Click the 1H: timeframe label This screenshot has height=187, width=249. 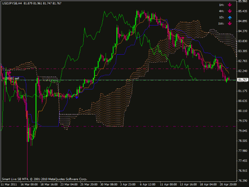pyautogui.click(x=222, y=5)
